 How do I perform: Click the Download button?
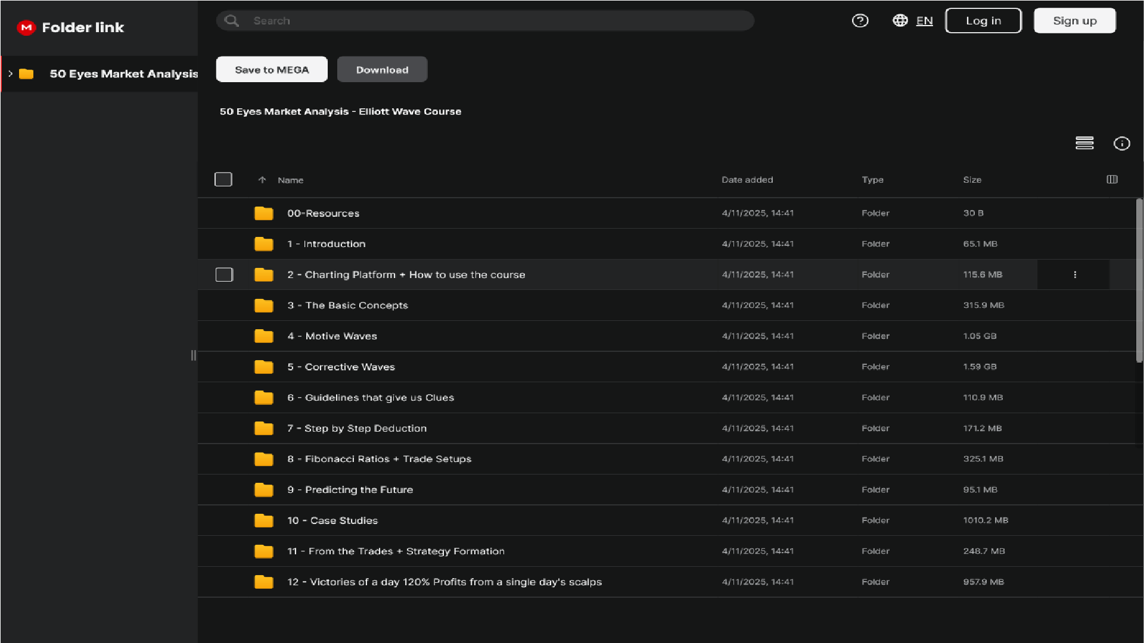tap(382, 70)
